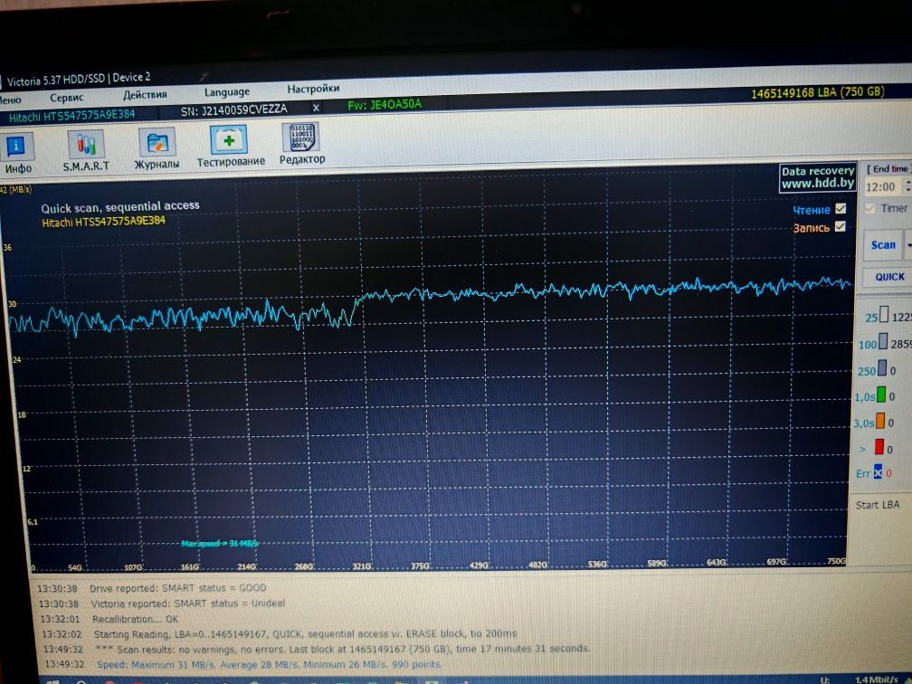This screenshot has height=684, width=912.
Task: Click the 250 ms gray block indicator
Action: point(882,368)
